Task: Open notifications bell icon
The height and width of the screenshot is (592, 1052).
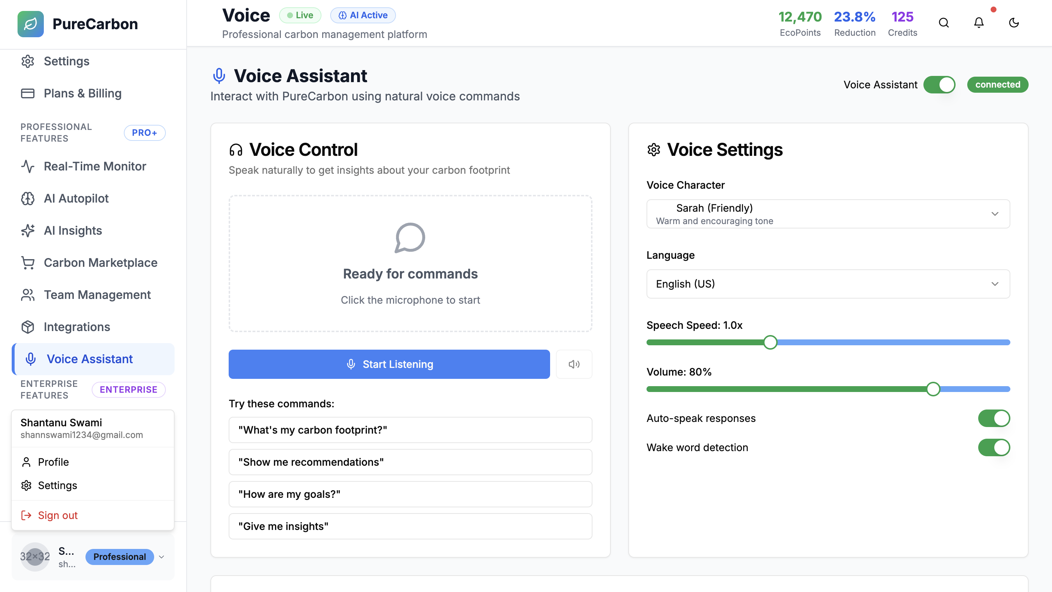Action: pos(979,23)
